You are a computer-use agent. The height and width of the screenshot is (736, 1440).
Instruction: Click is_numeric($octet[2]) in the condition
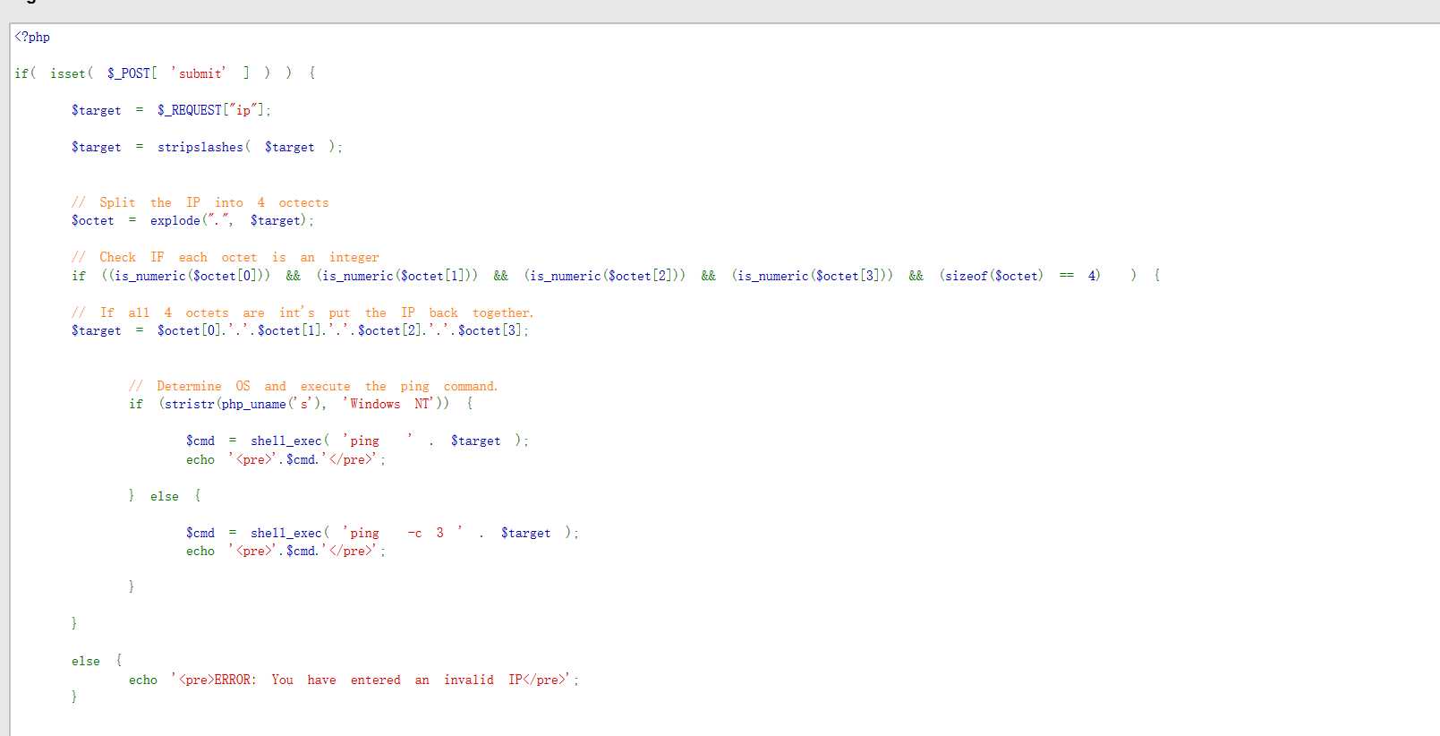pyautogui.click(x=604, y=276)
